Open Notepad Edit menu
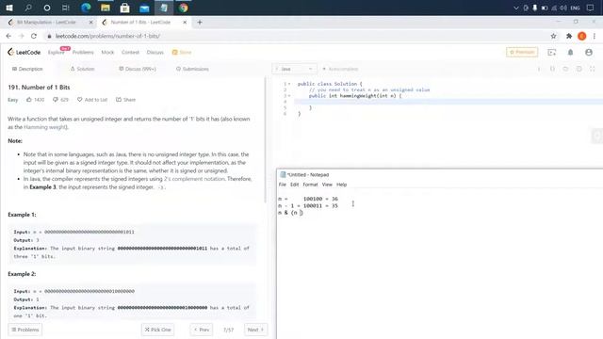The width and height of the screenshot is (603, 339). click(295, 185)
